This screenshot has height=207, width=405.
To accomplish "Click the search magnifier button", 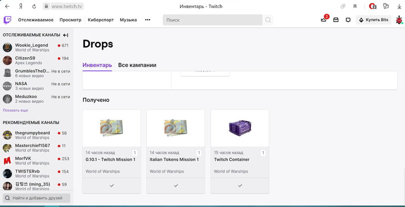I will click(x=268, y=20).
